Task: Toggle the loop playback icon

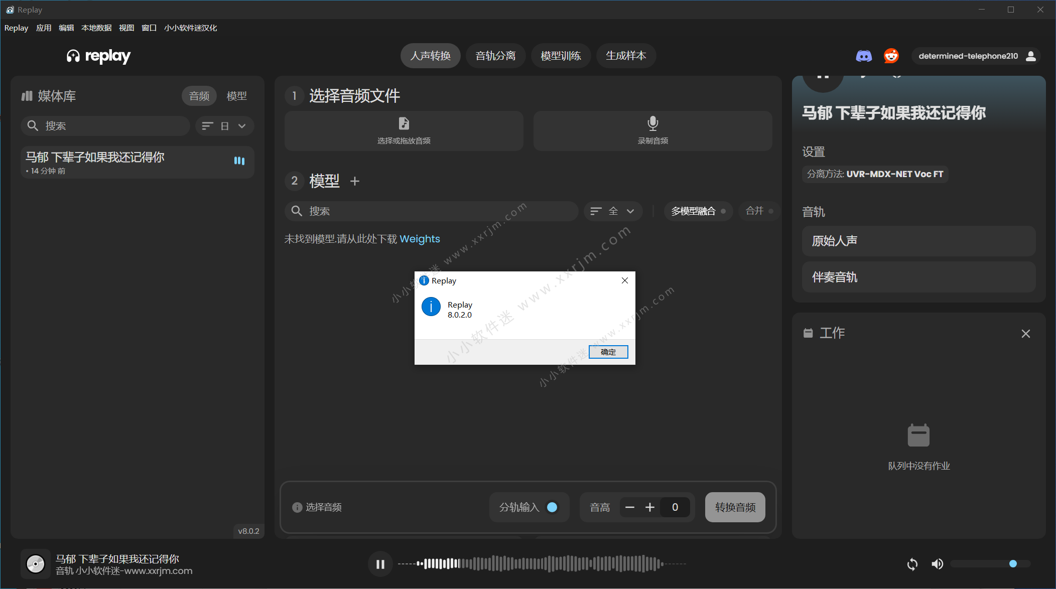Action: [x=912, y=564]
